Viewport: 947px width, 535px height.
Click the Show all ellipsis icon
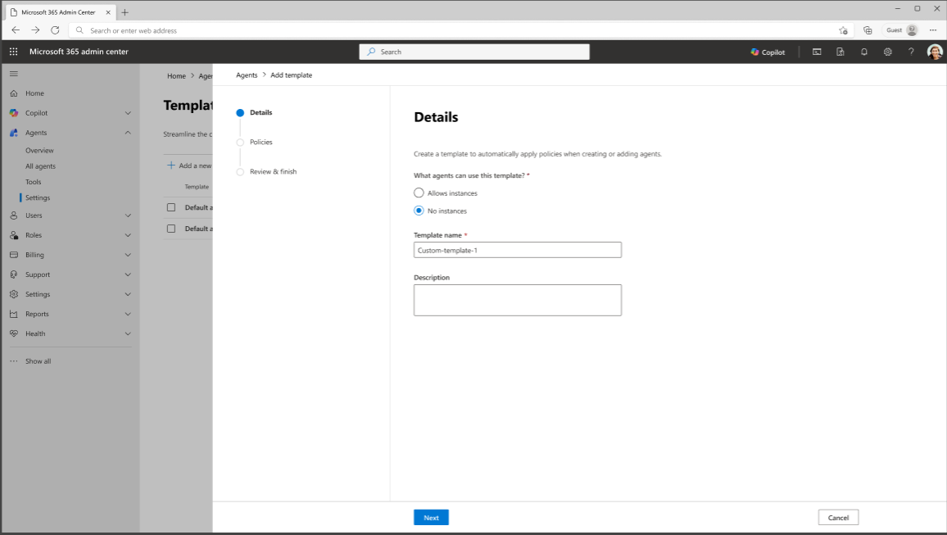14,361
